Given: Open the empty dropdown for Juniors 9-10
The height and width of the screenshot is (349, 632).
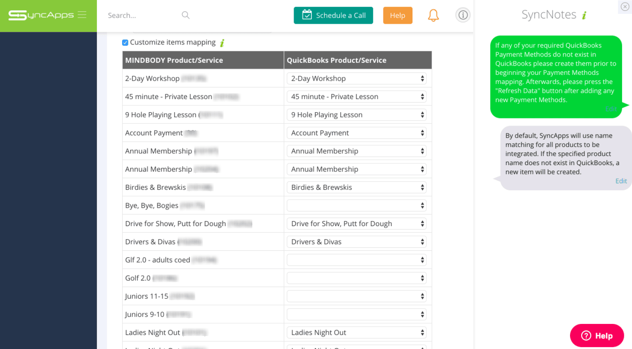Looking at the screenshot, I should [x=357, y=314].
